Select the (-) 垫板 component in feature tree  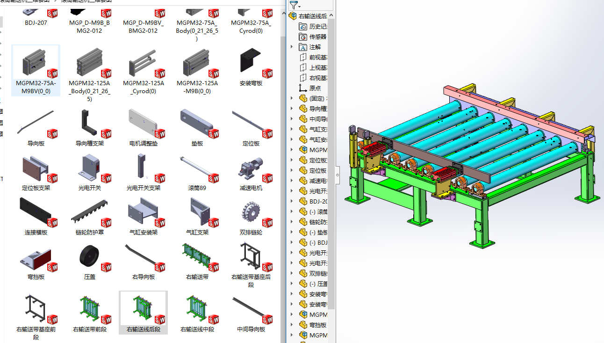click(x=313, y=232)
